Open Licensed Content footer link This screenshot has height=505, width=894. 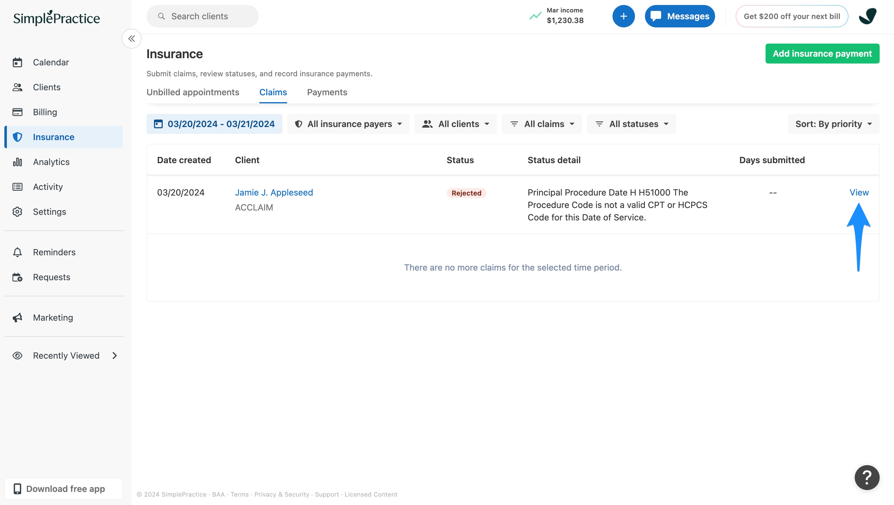371,494
